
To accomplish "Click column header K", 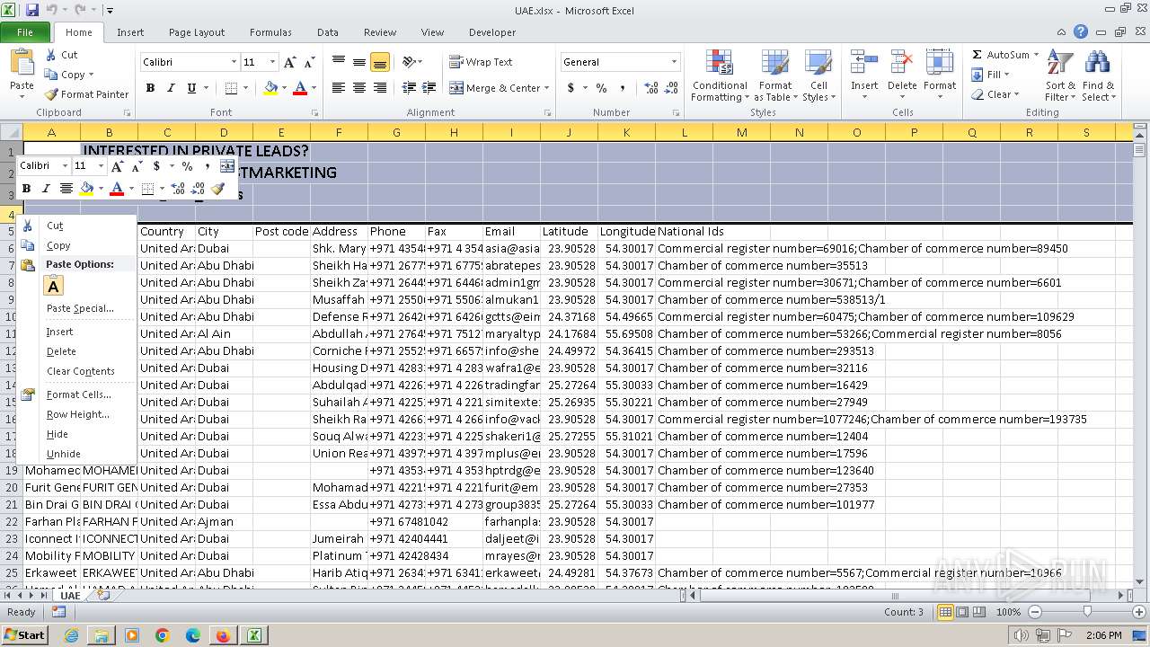I will click(626, 132).
